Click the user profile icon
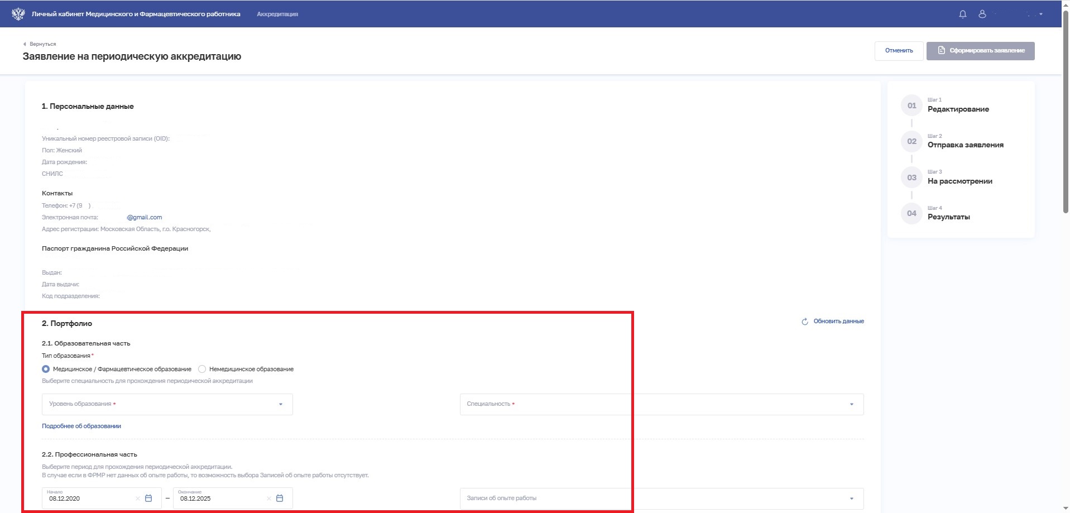1070x513 pixels. click(x=982, y=14)
